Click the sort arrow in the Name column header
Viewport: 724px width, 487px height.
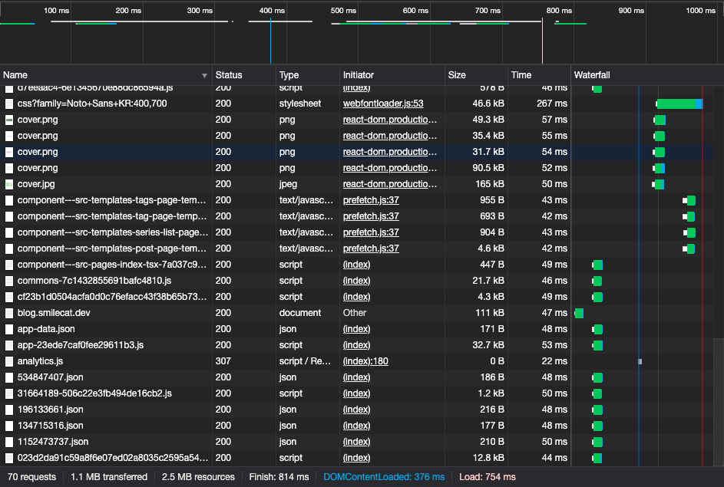click(x=204, y=75)
